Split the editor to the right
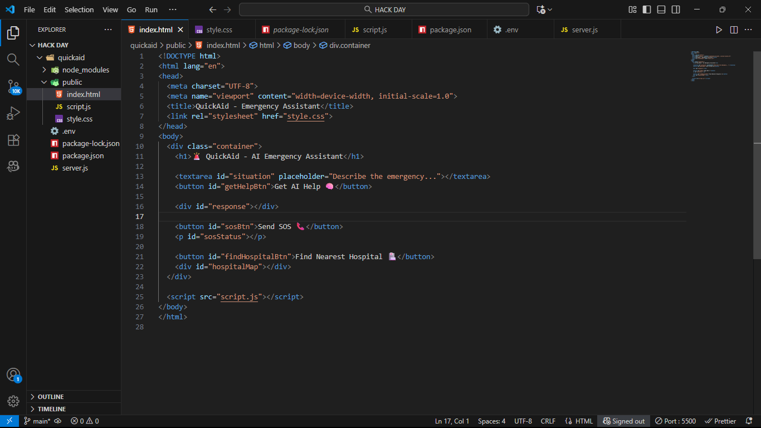This screenshot has height=428, width=761. pos(734,30)
